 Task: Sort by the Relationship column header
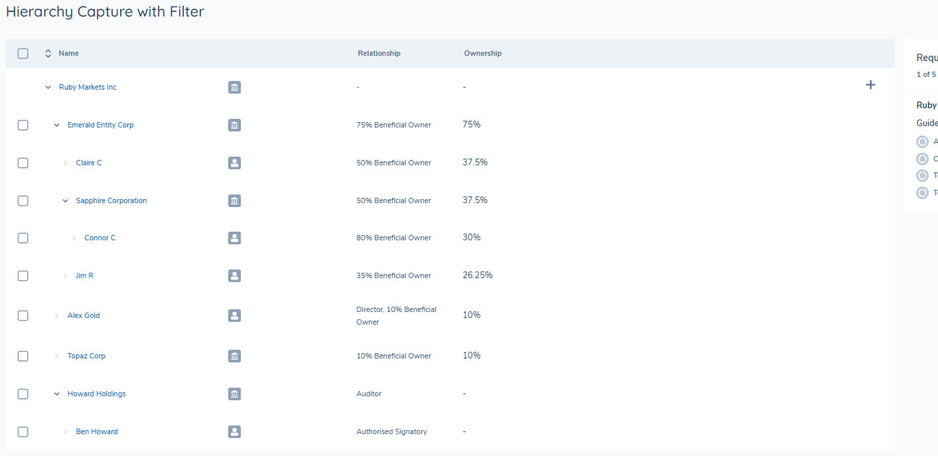point(379,53)
